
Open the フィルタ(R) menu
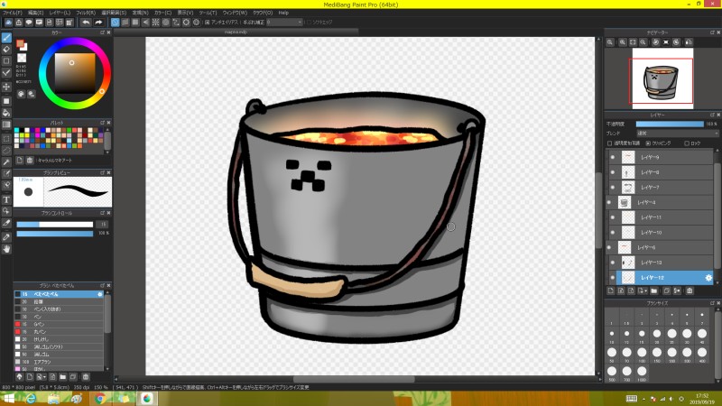click(86, 13)
